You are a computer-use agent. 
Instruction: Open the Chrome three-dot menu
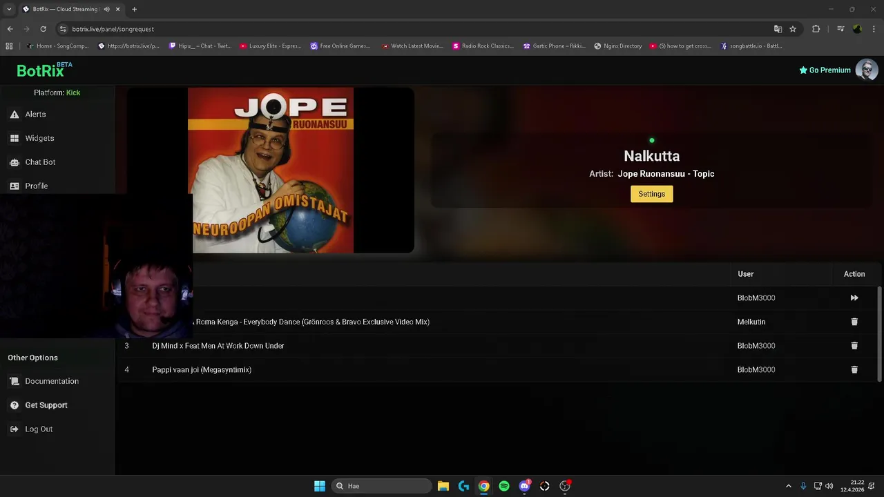874,29
